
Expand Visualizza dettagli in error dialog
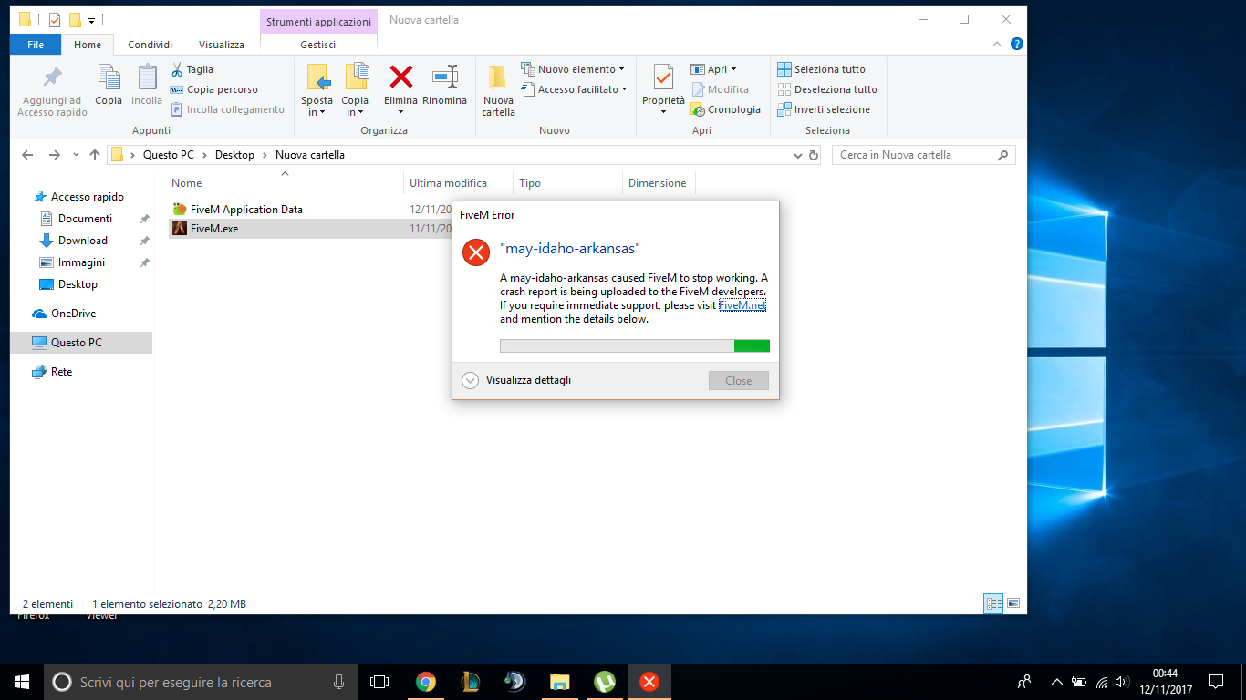(517, 380)
